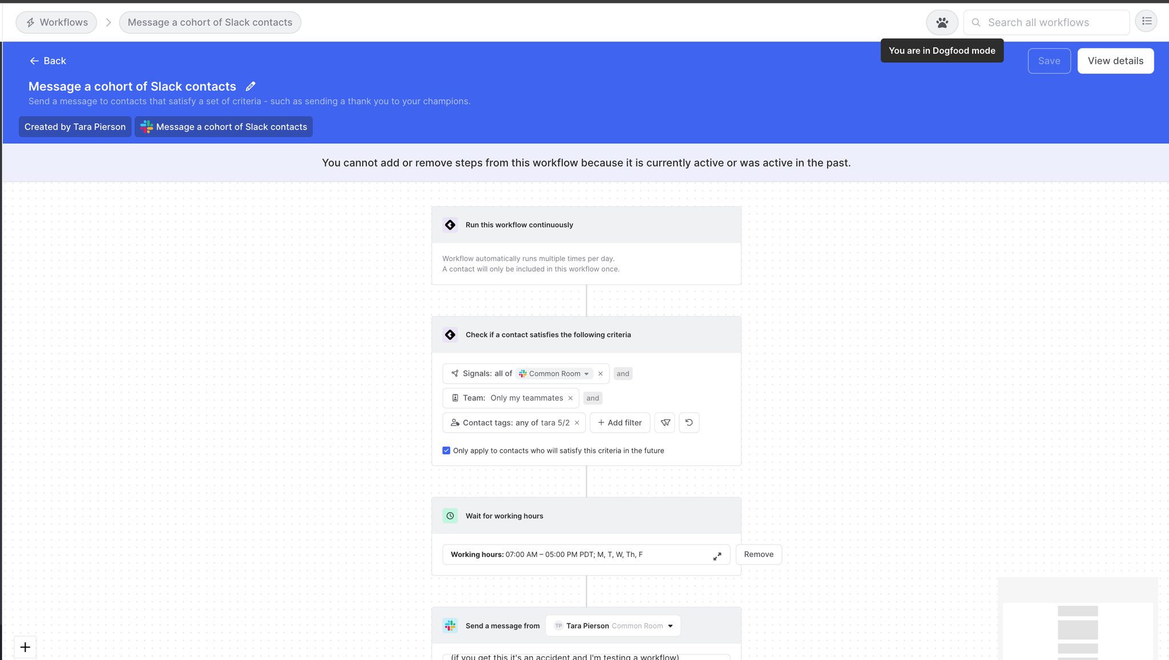Go to Workflows breadcrumb
This screenshot has width=1169, height=660.
(x=57, y=22)
